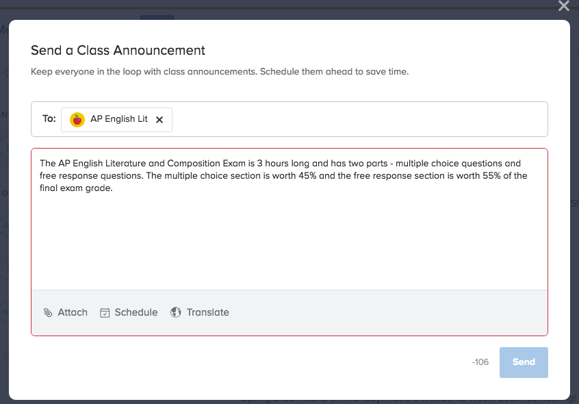The height and width of the screenshot is (404, 579).
Task: Click the "Keep everyone in the loop" subtitle
Action: tap(220, 71)
